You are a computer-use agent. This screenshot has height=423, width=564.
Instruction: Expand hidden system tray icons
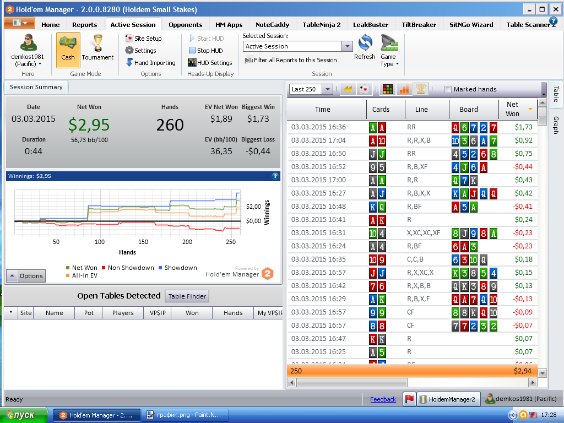click(512, 415)
